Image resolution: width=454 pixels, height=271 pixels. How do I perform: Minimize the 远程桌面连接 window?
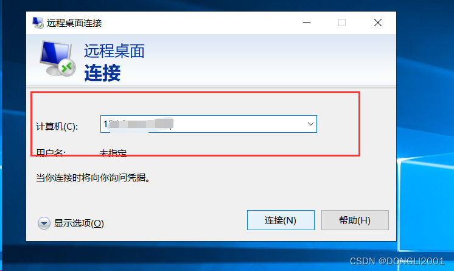coord(307,23)
